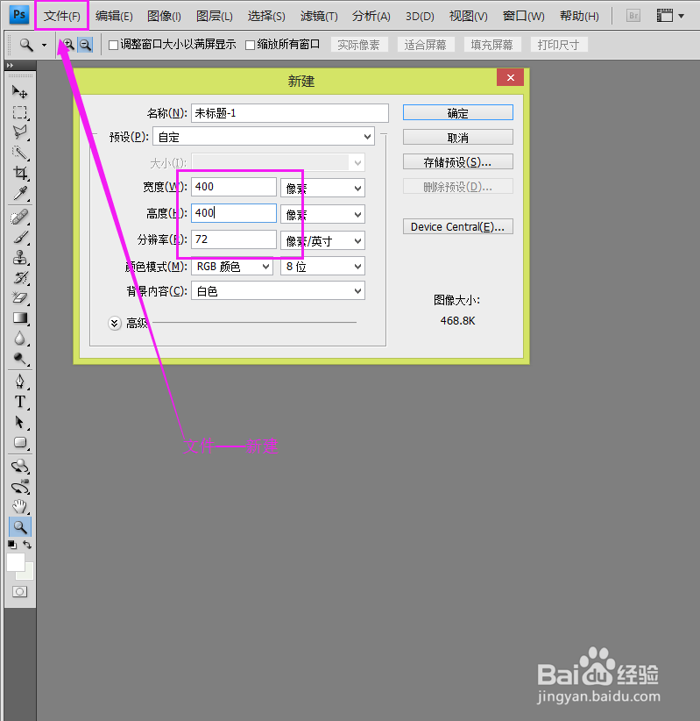The width and height of the screenshot is (700, 721).
Task: Select the Dodge tool
Action: 20,358
